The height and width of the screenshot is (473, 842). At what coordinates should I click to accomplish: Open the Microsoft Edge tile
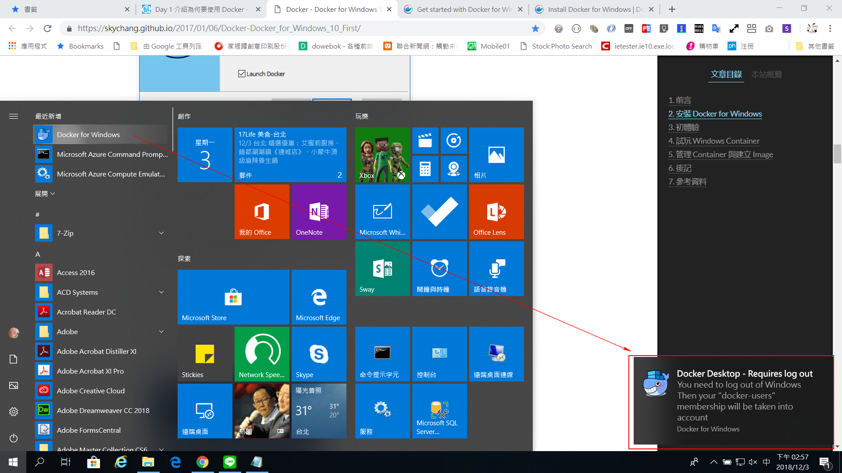click(x=319, y=297)
